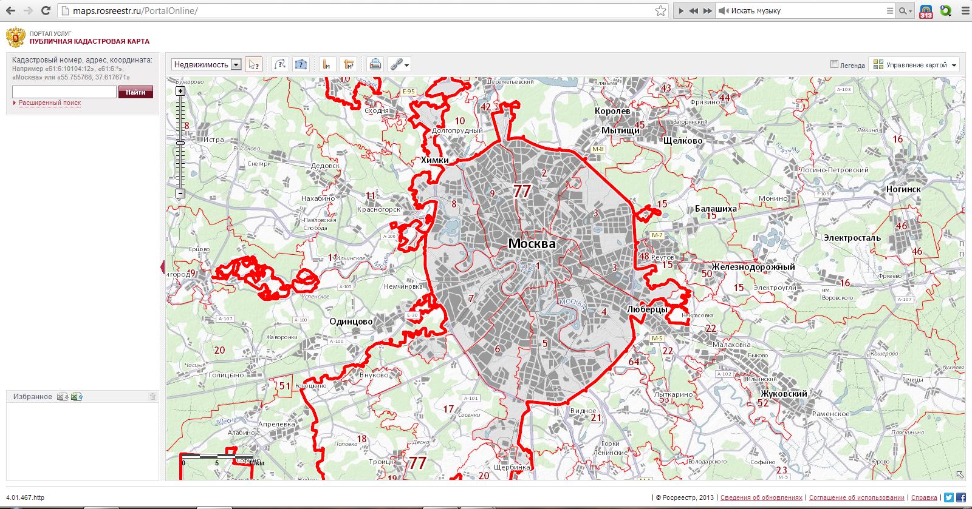Click the print map icon

pyautogui.click(x=375, y=64)
